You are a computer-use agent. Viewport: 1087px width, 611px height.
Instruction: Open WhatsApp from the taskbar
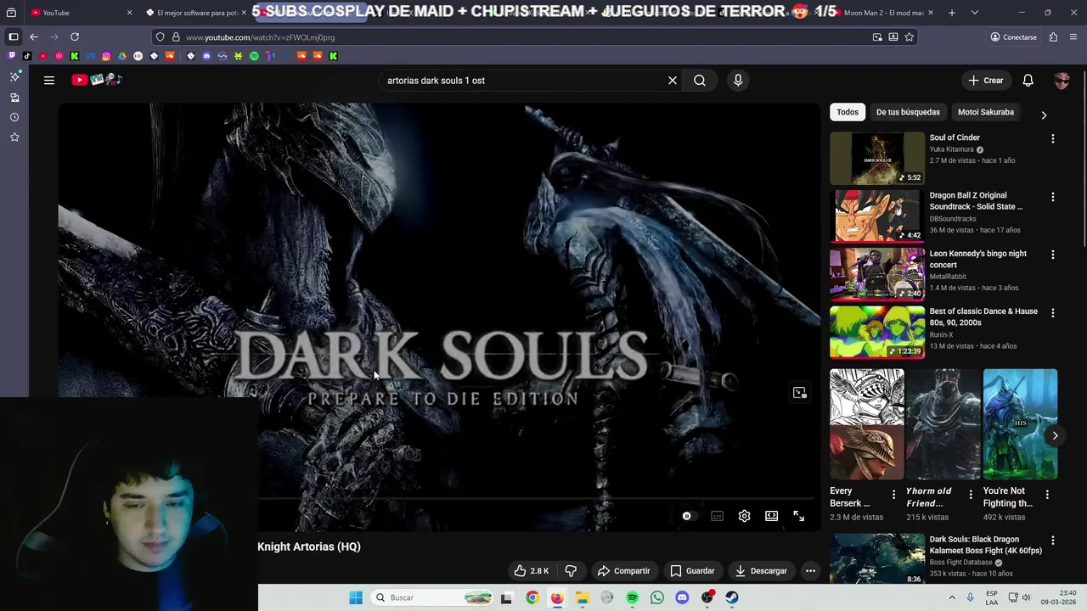tap(657, 597)
